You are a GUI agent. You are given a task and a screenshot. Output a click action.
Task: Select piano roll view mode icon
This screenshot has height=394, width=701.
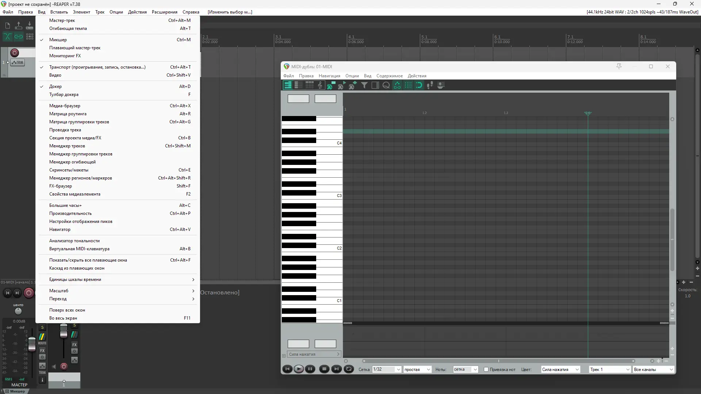288,85
